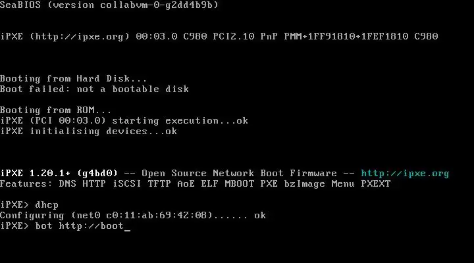Image resolution: width=474 pixels, height=263 pixels.
Task: Click the SeaBIOS version text line
Action: tap(109, 5)
